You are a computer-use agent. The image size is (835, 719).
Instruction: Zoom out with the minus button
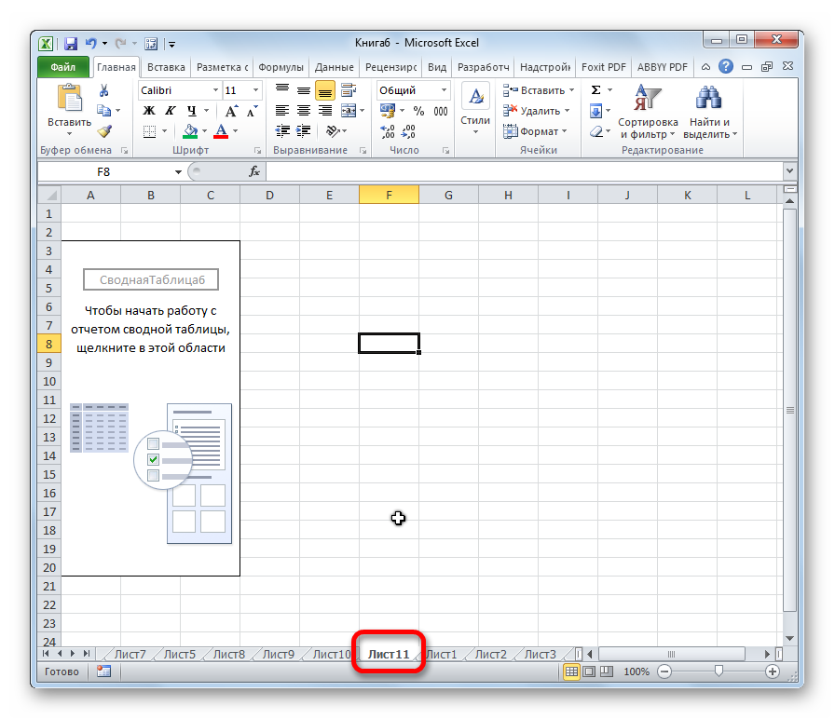664,672
